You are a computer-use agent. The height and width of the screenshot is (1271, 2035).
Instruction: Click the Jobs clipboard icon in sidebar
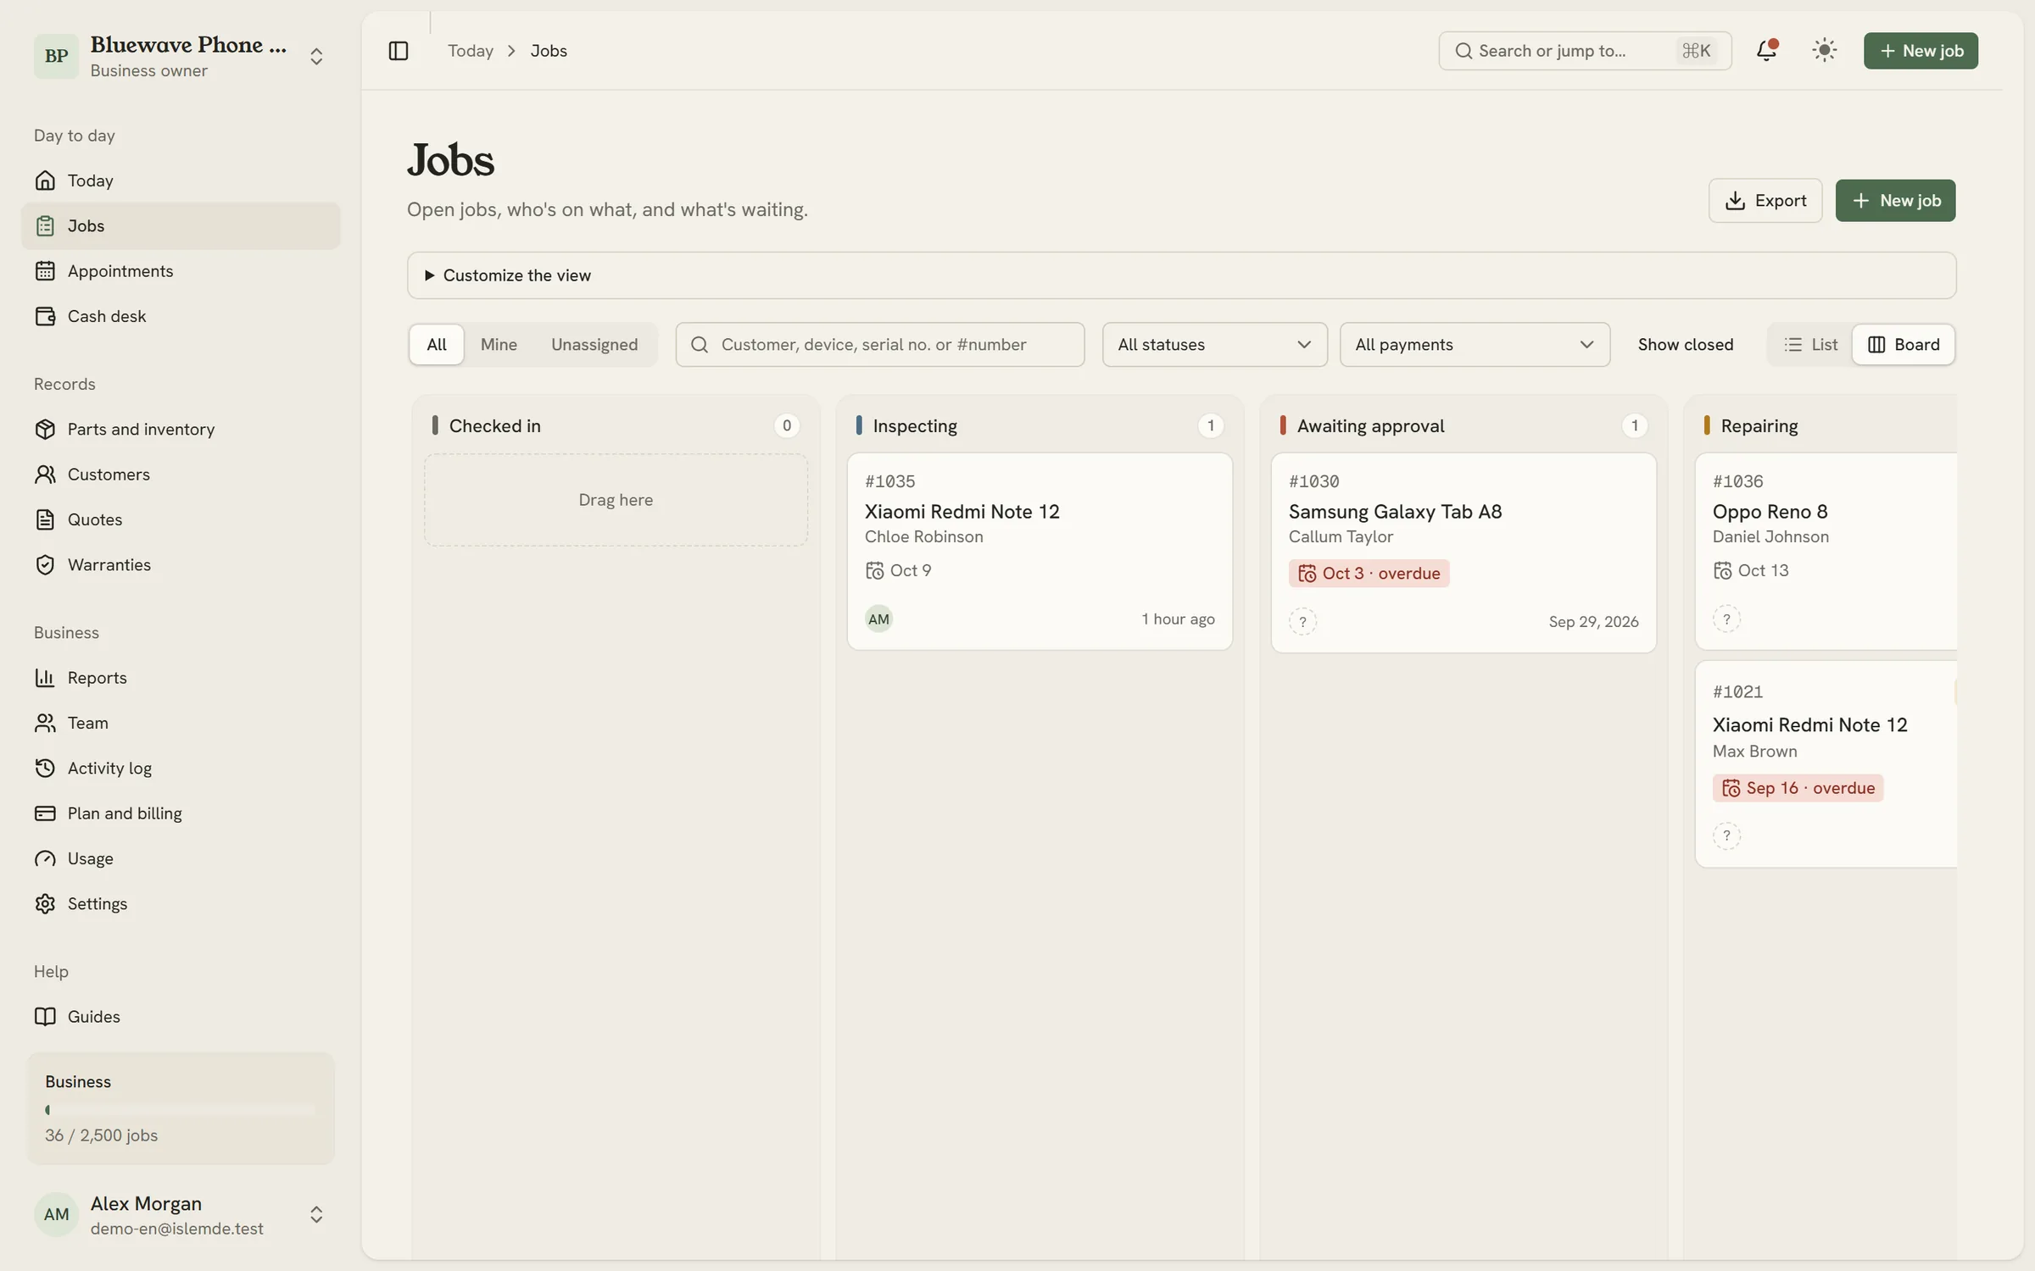[45, 225]
